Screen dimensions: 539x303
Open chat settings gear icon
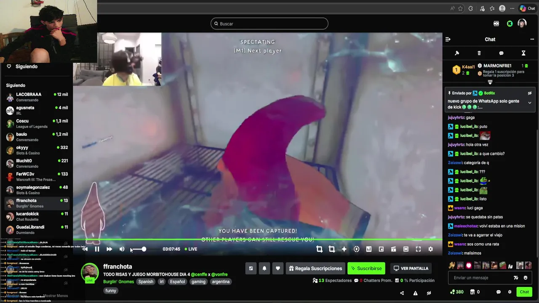pyautogui.click(x=510, y=292)
